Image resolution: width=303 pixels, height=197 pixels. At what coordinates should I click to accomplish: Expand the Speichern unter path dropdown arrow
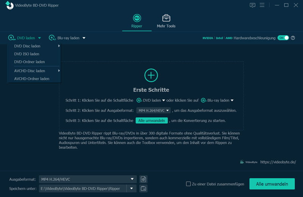(131, 188)
